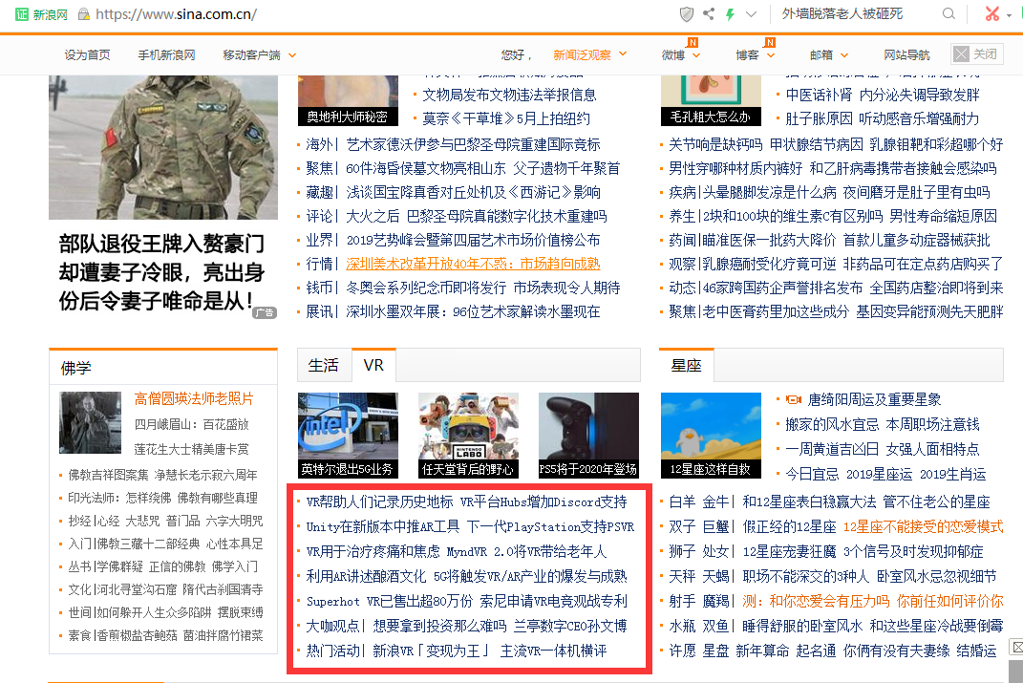Expand the 新闻泛观察 user dropdown

(589, 55)
